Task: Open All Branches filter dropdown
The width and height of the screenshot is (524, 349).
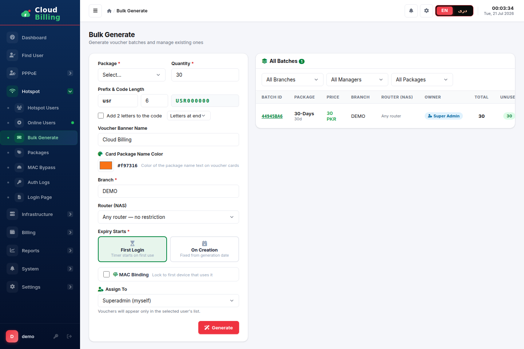Action: coord(293,80)
